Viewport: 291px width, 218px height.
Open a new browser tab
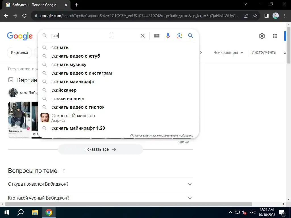point(77,5)
